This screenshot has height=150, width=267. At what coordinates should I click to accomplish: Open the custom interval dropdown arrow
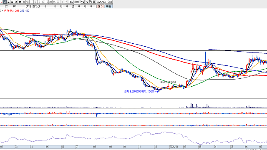[x=66, y=2]
